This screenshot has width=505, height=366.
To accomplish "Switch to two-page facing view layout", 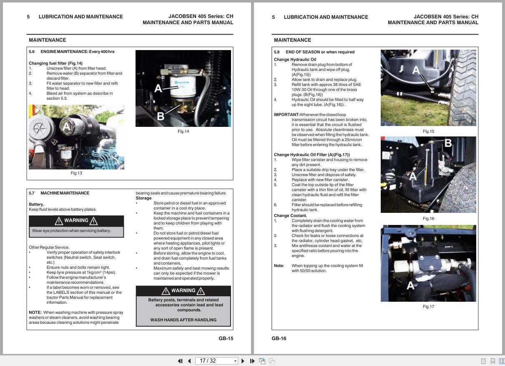I will click(x=502, y=361).
